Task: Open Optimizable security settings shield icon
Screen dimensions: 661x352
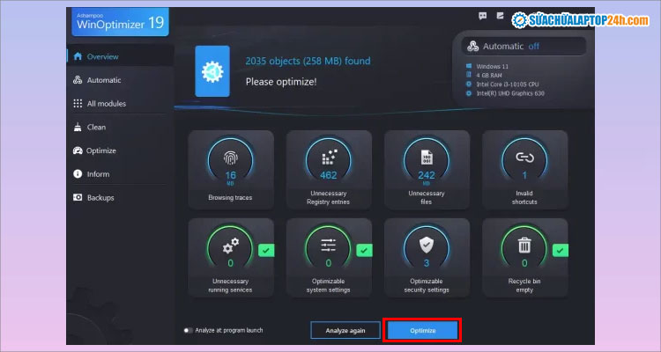Action: coord(427,245)
